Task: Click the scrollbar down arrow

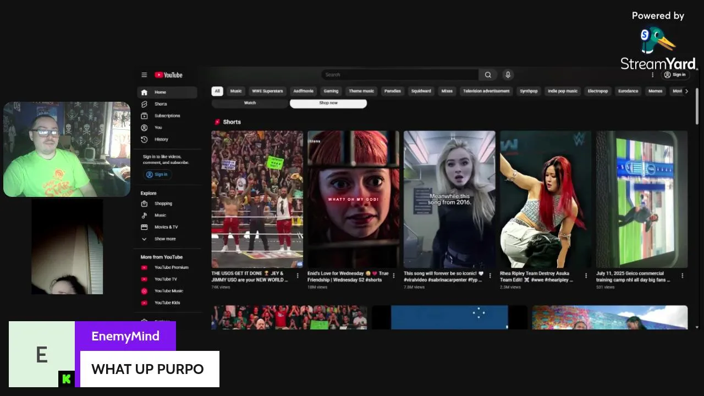Action: [x=697, y=327]
